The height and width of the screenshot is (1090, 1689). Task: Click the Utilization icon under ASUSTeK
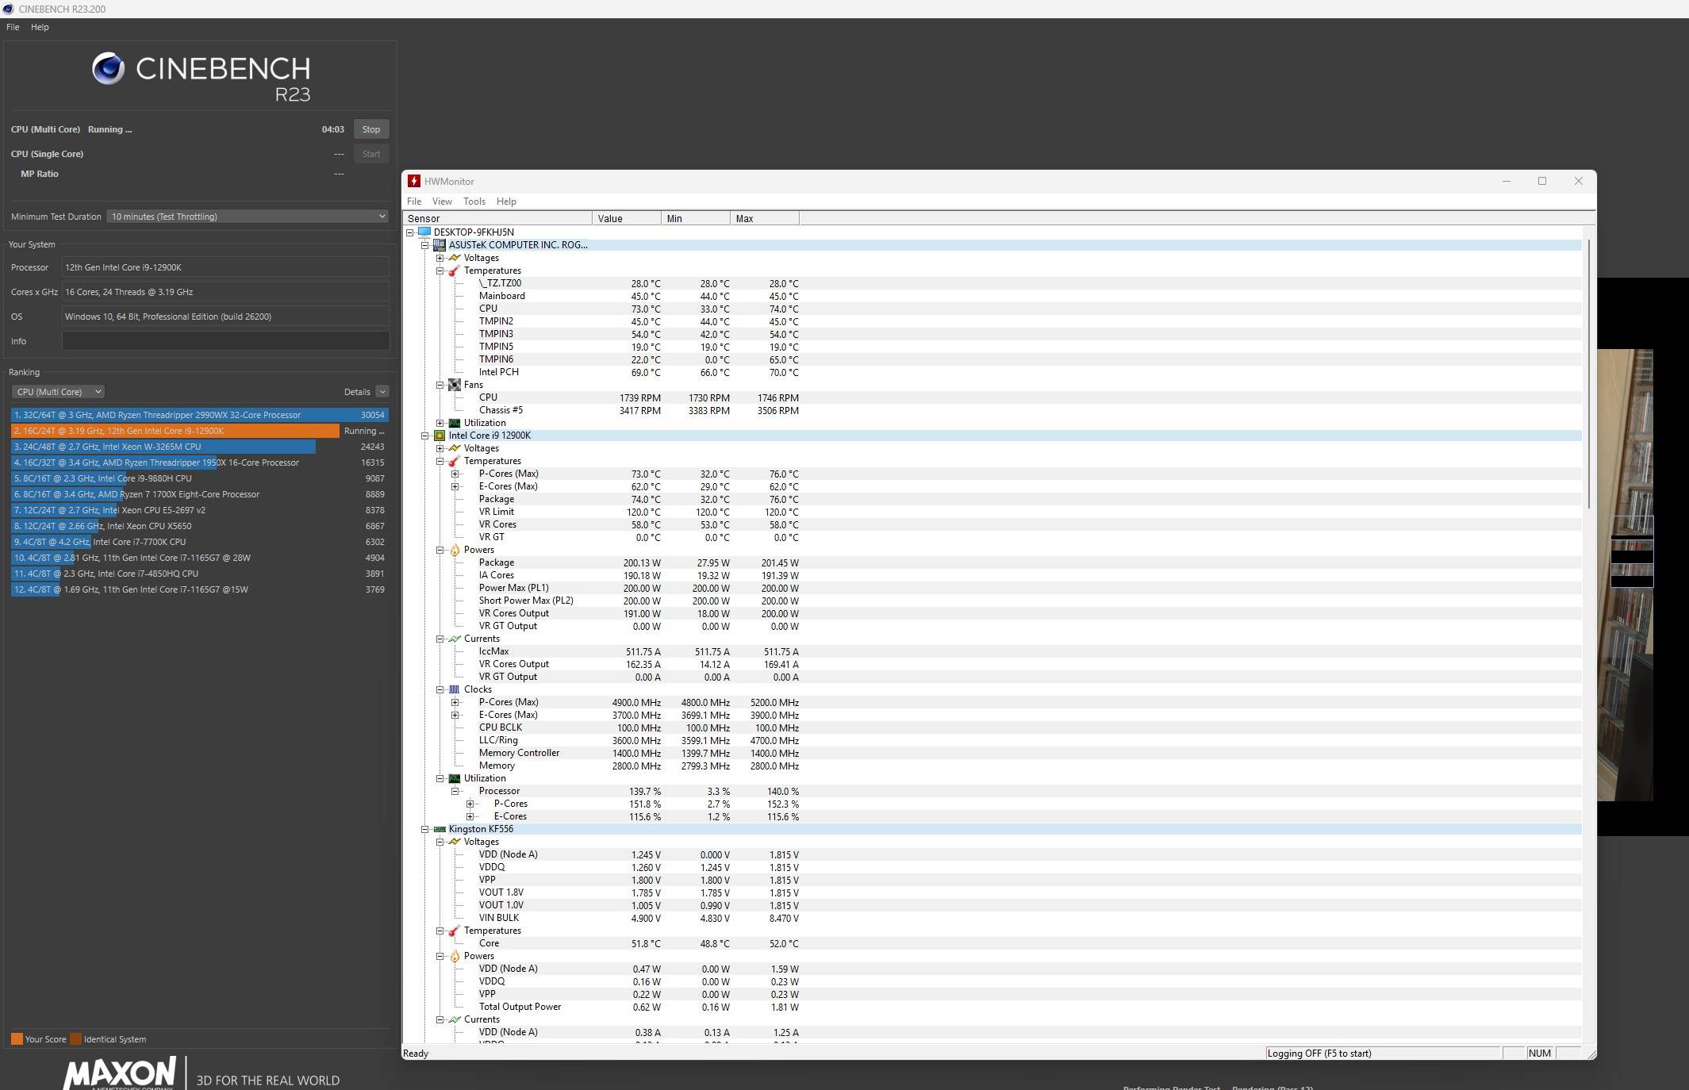click(455, 423)
